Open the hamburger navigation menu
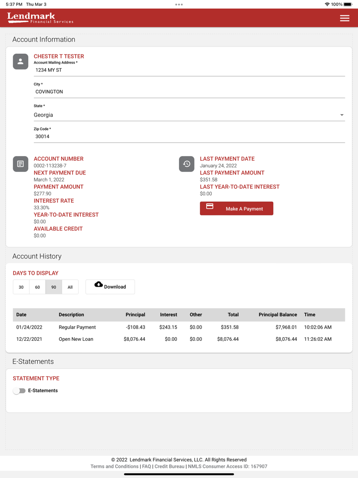The width and height of the screenshot is (358, 478). [x=344, y=18]
